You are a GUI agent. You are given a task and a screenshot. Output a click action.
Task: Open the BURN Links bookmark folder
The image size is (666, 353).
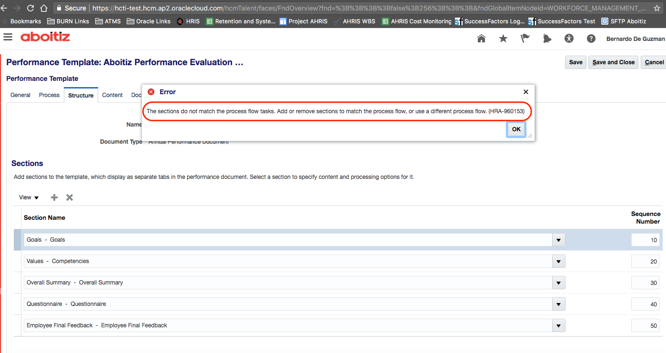tap(68, 21)
